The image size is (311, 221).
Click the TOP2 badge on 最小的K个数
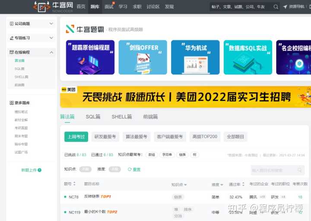click(x=112, y=212)
